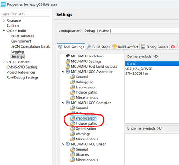Switch to the Build Artifact tab
This screenshot has width=179, height=165.
click(125, 47)
